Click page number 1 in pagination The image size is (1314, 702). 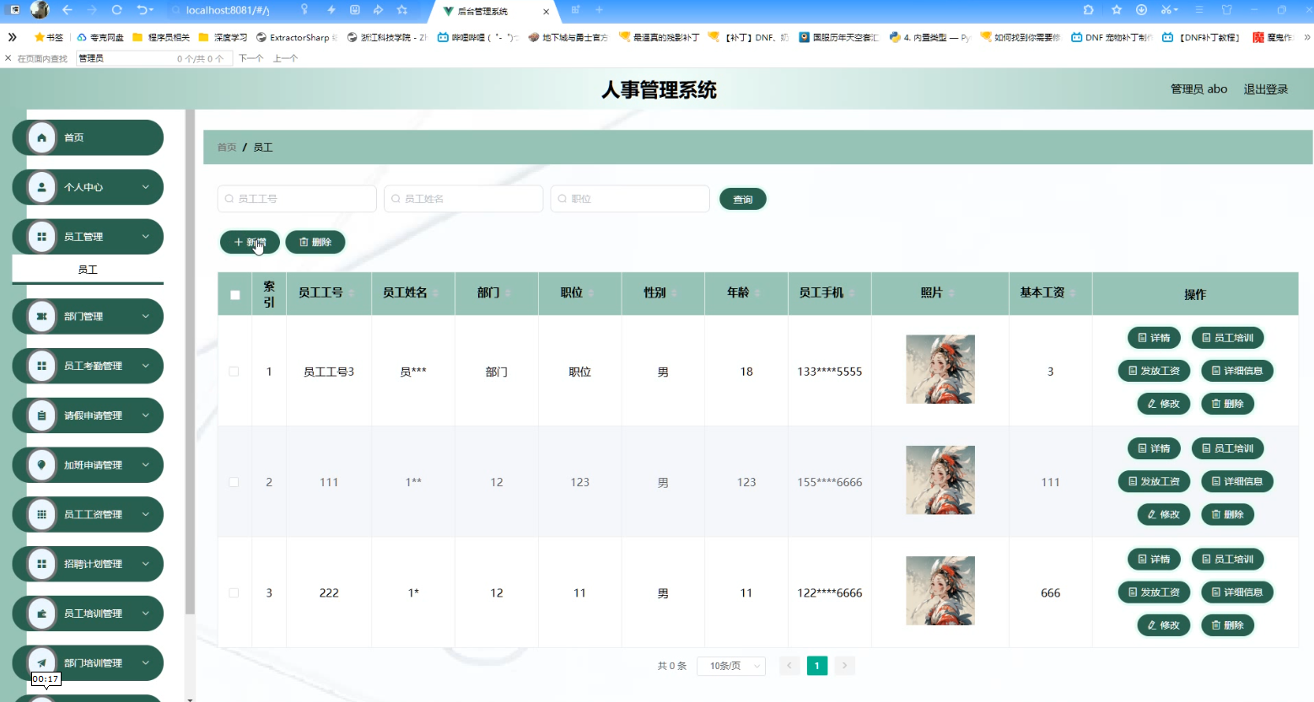pos(816,666)
